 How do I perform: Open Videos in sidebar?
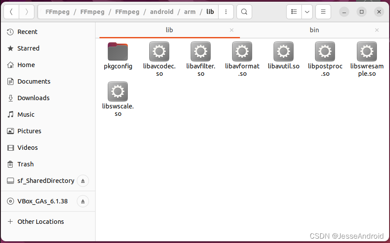pyautogui.click(x=48, y=148)
